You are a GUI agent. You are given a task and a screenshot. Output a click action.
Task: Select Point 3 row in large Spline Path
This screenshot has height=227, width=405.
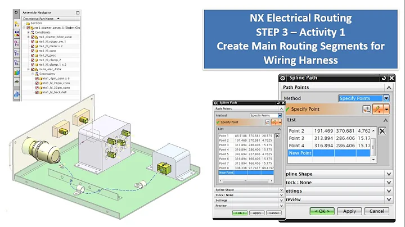[329, 138]
